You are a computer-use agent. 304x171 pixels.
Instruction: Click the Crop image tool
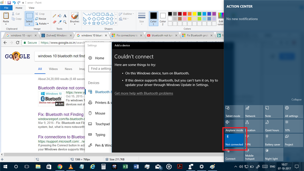40,14
